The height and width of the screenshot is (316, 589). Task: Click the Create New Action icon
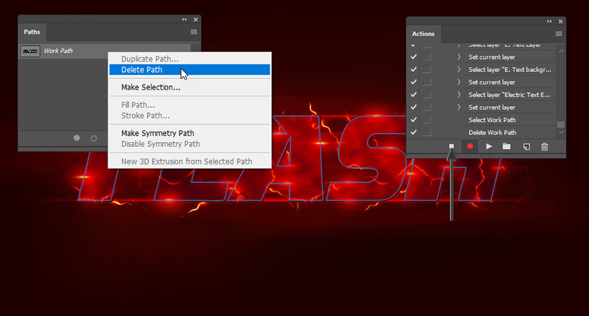click(526, 146)
